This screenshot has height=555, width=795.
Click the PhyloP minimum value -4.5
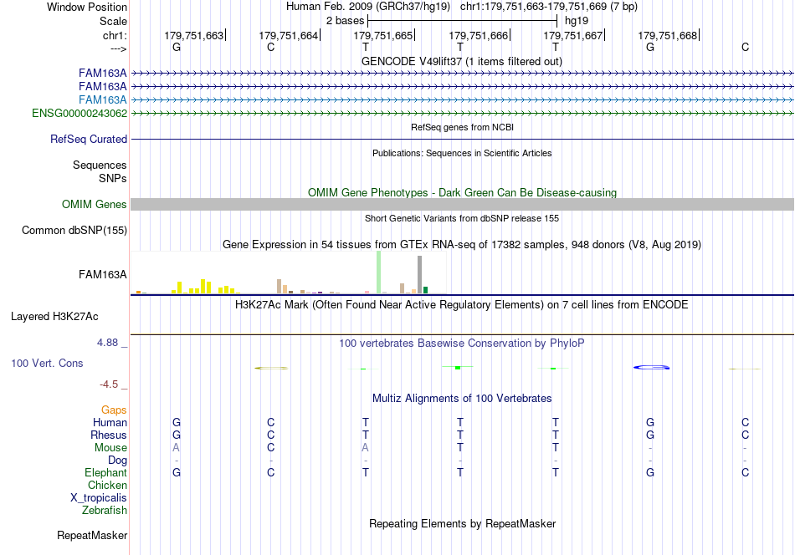(109, 384)
